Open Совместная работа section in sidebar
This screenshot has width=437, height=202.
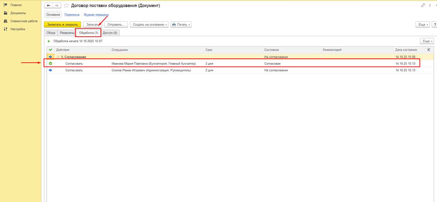tap(24, 21)
